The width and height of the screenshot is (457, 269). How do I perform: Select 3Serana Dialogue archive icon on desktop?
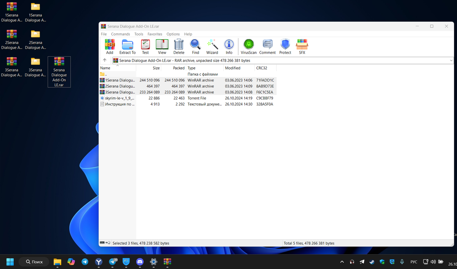tap(11, 67)
